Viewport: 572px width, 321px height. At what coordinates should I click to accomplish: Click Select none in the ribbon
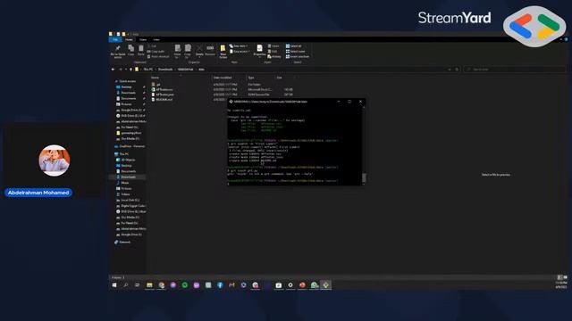295,52
